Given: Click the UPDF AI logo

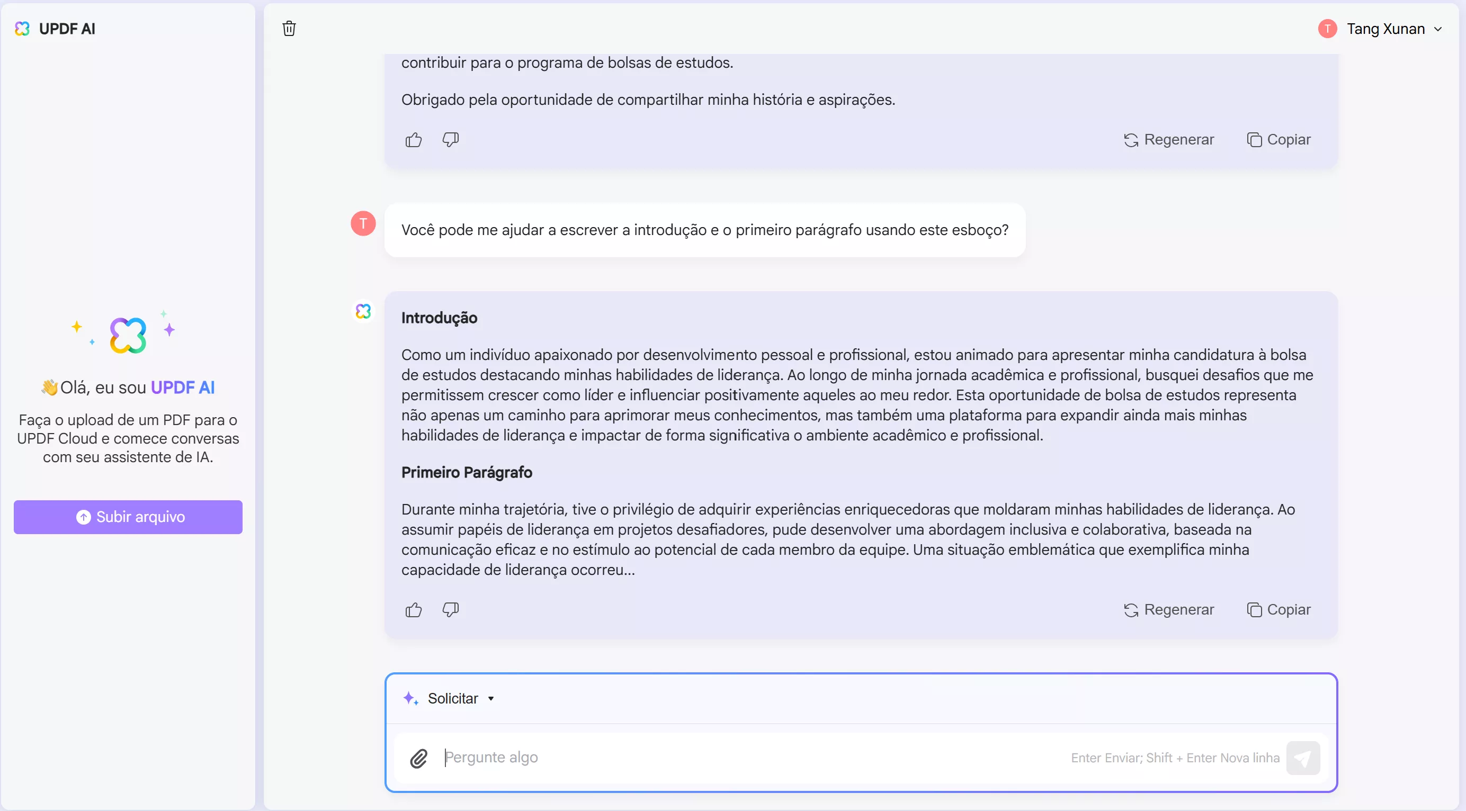Looking at the screenshot, I should [x=56, y=29].
